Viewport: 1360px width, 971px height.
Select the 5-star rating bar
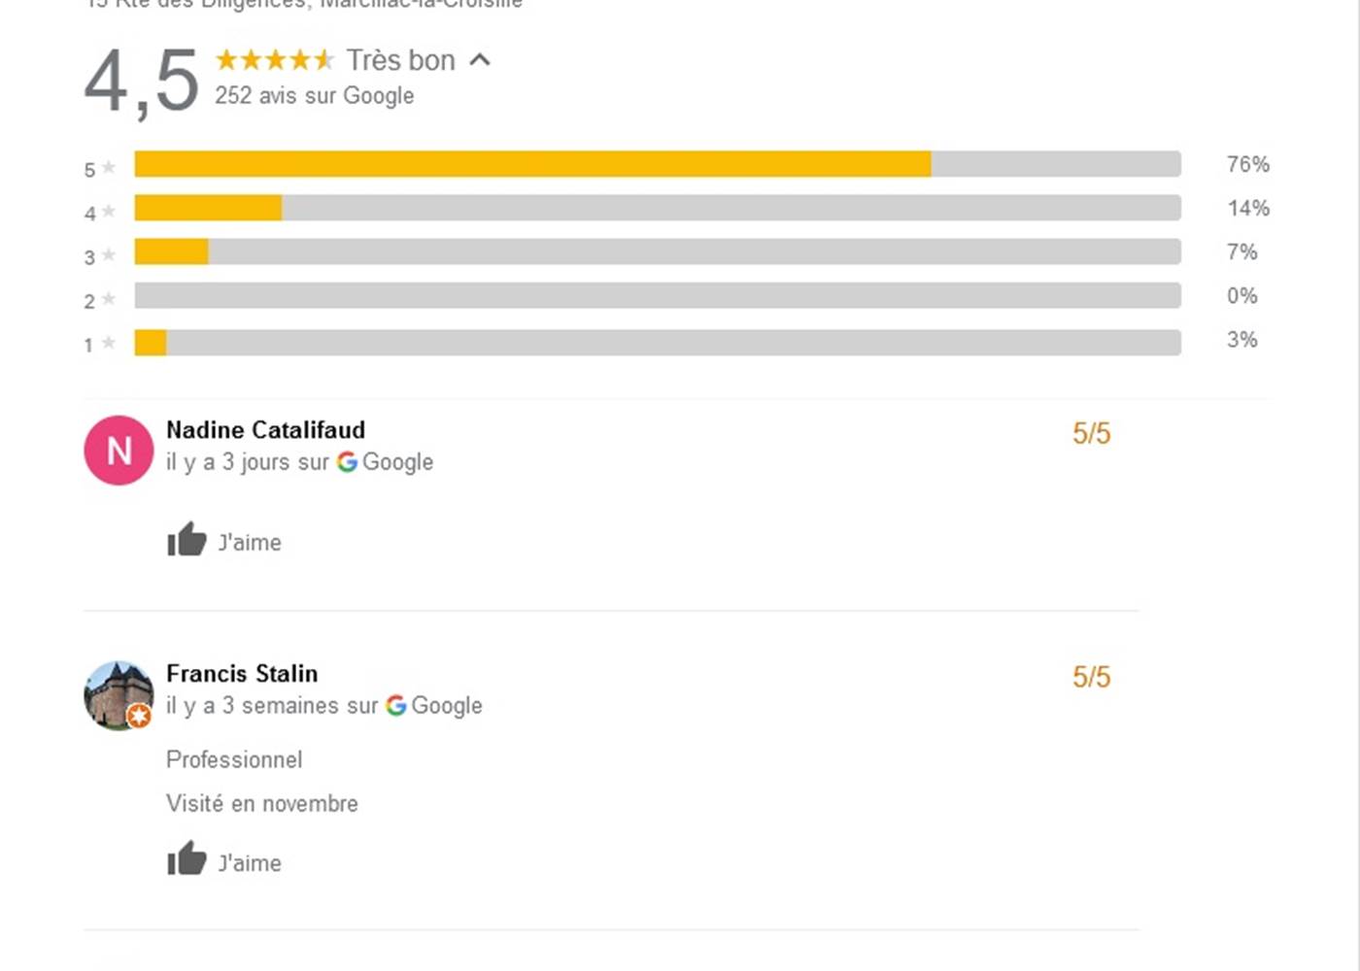pos(657,164)
